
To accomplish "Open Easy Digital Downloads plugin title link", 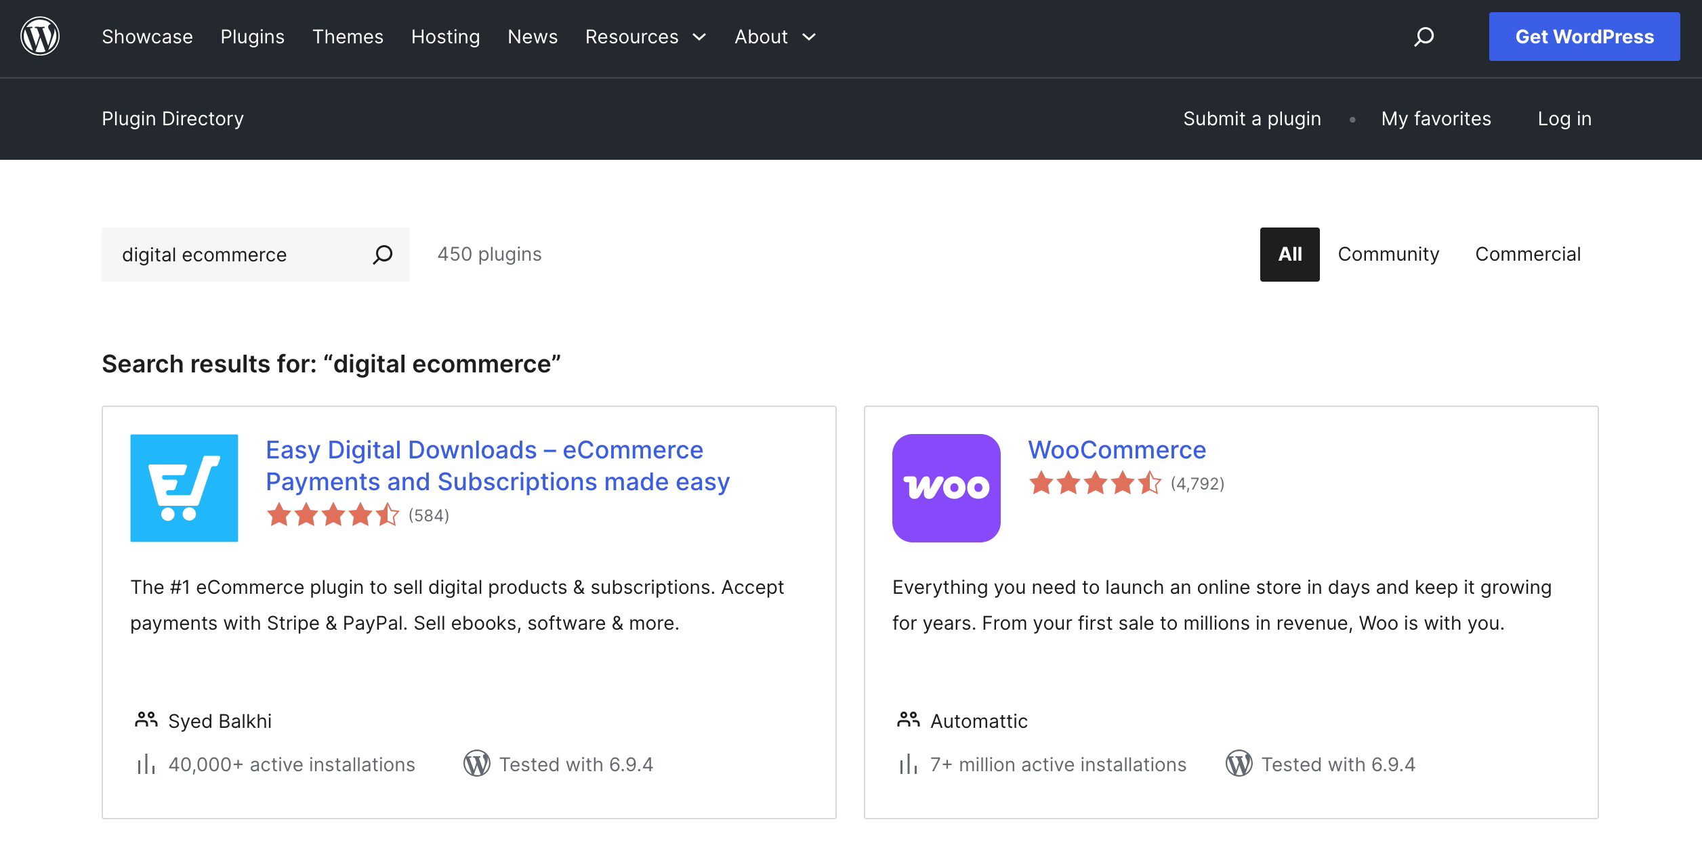I will pos(498,466).
